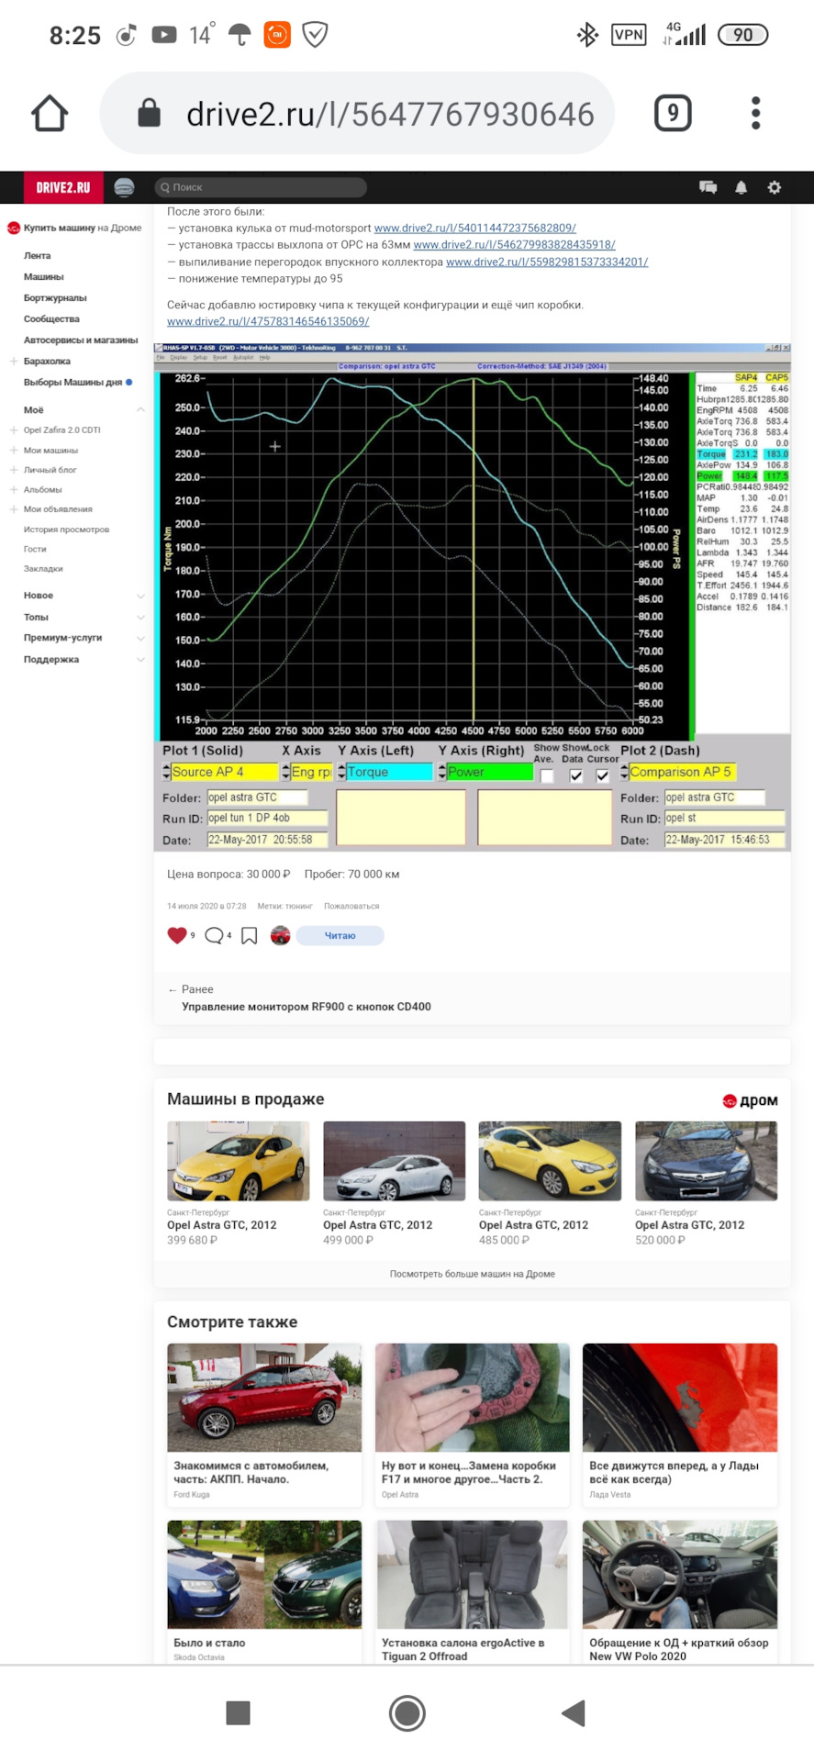
Task: Open previous post Управление монитором RF900
Action: [x=307, y=1007]
